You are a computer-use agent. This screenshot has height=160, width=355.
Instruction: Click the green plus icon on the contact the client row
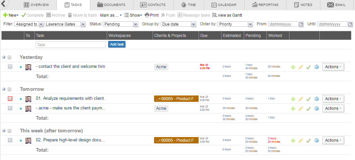click(x=293, y=67)
